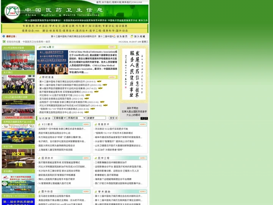
Task: Open MORE button in 医学工程 section
Action: click(143, 158)
